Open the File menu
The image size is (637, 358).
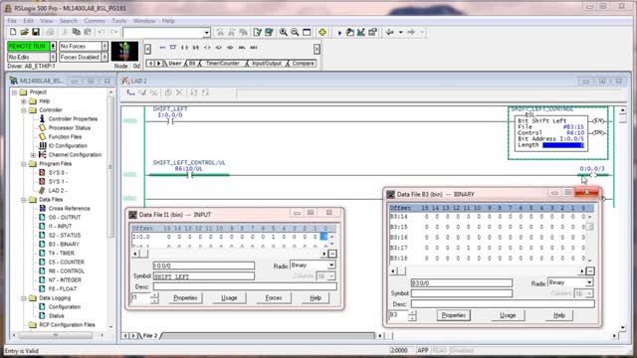coord(12,21)
